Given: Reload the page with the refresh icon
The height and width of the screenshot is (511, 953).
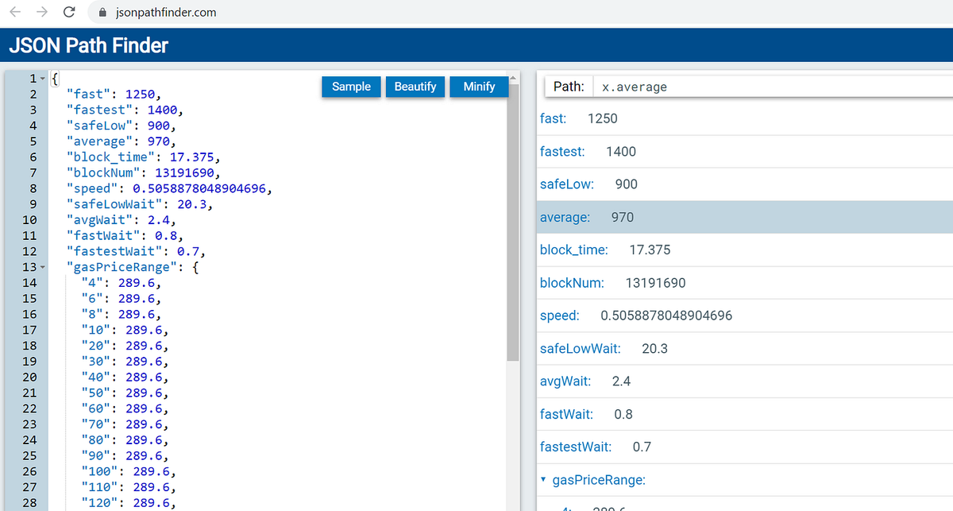Looking at the screenshot, I should 69,13.
